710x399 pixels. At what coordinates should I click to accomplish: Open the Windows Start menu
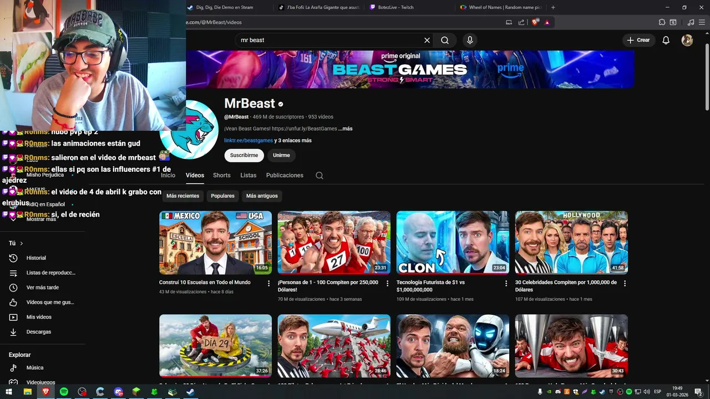[x=9, y=392]
